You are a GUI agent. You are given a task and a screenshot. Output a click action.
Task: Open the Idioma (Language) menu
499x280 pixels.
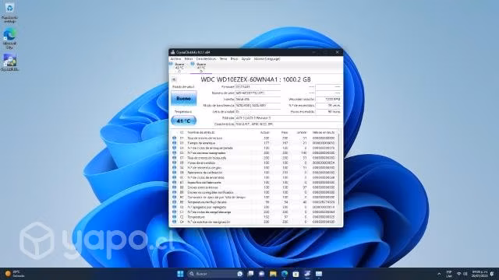pos(267,59)
